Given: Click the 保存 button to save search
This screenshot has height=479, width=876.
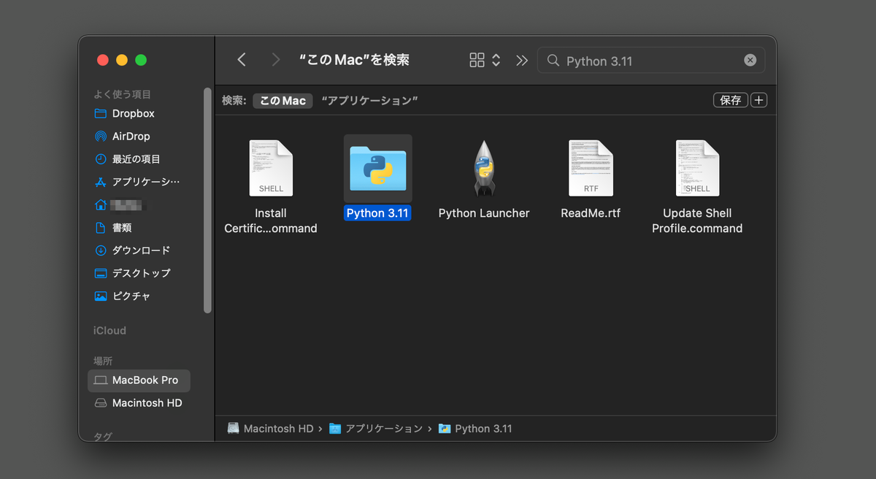Looking at the screenshot, I should [730, 99].
